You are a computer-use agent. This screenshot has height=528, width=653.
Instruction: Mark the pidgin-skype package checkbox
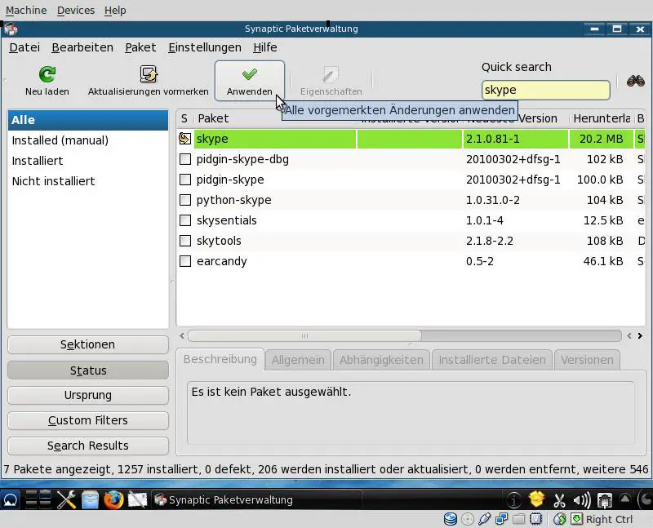[x=185, y=180]
